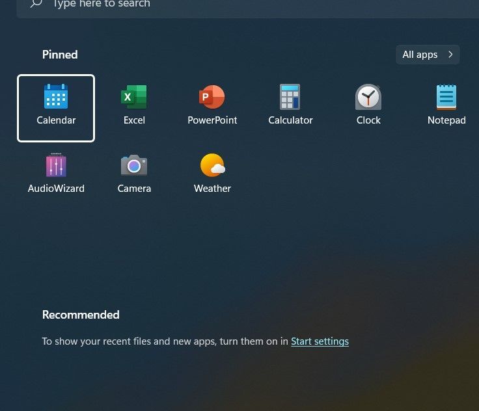Viewport: 479px width, 411px height.
Task: Open the Start settings link
Action: coord(320,341)
